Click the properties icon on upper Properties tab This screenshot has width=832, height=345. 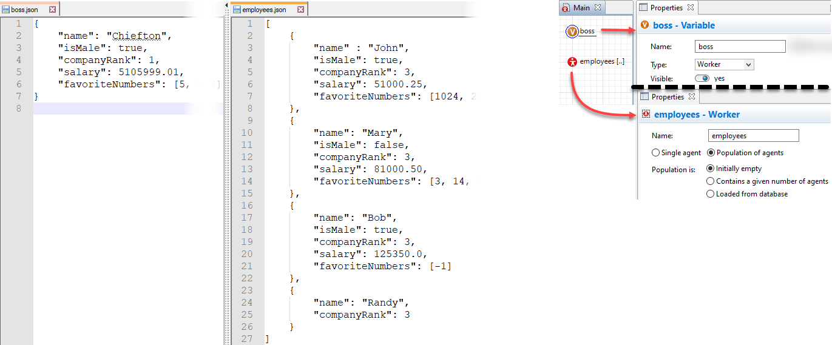click(643, 8)
